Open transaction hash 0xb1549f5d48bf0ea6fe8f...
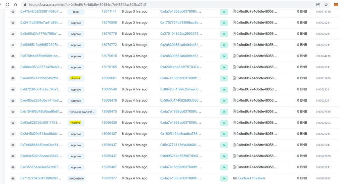 click(41, 112)
